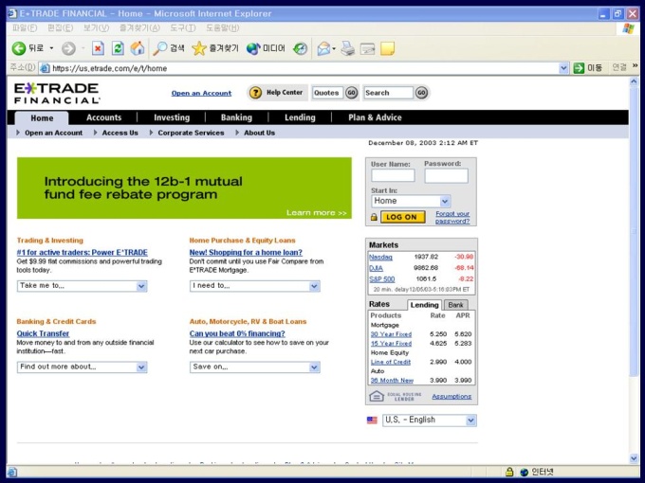Click the IE Back arrow button
This screenshot has height=483, width=645.
[x=19, y=48]
